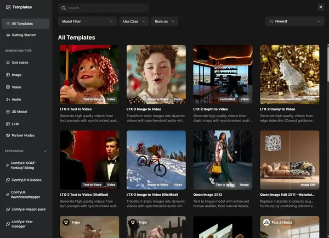This screenshot has width=329, height=238.
Task: Open the Runs on dropdown
Action: click(164, 21)
